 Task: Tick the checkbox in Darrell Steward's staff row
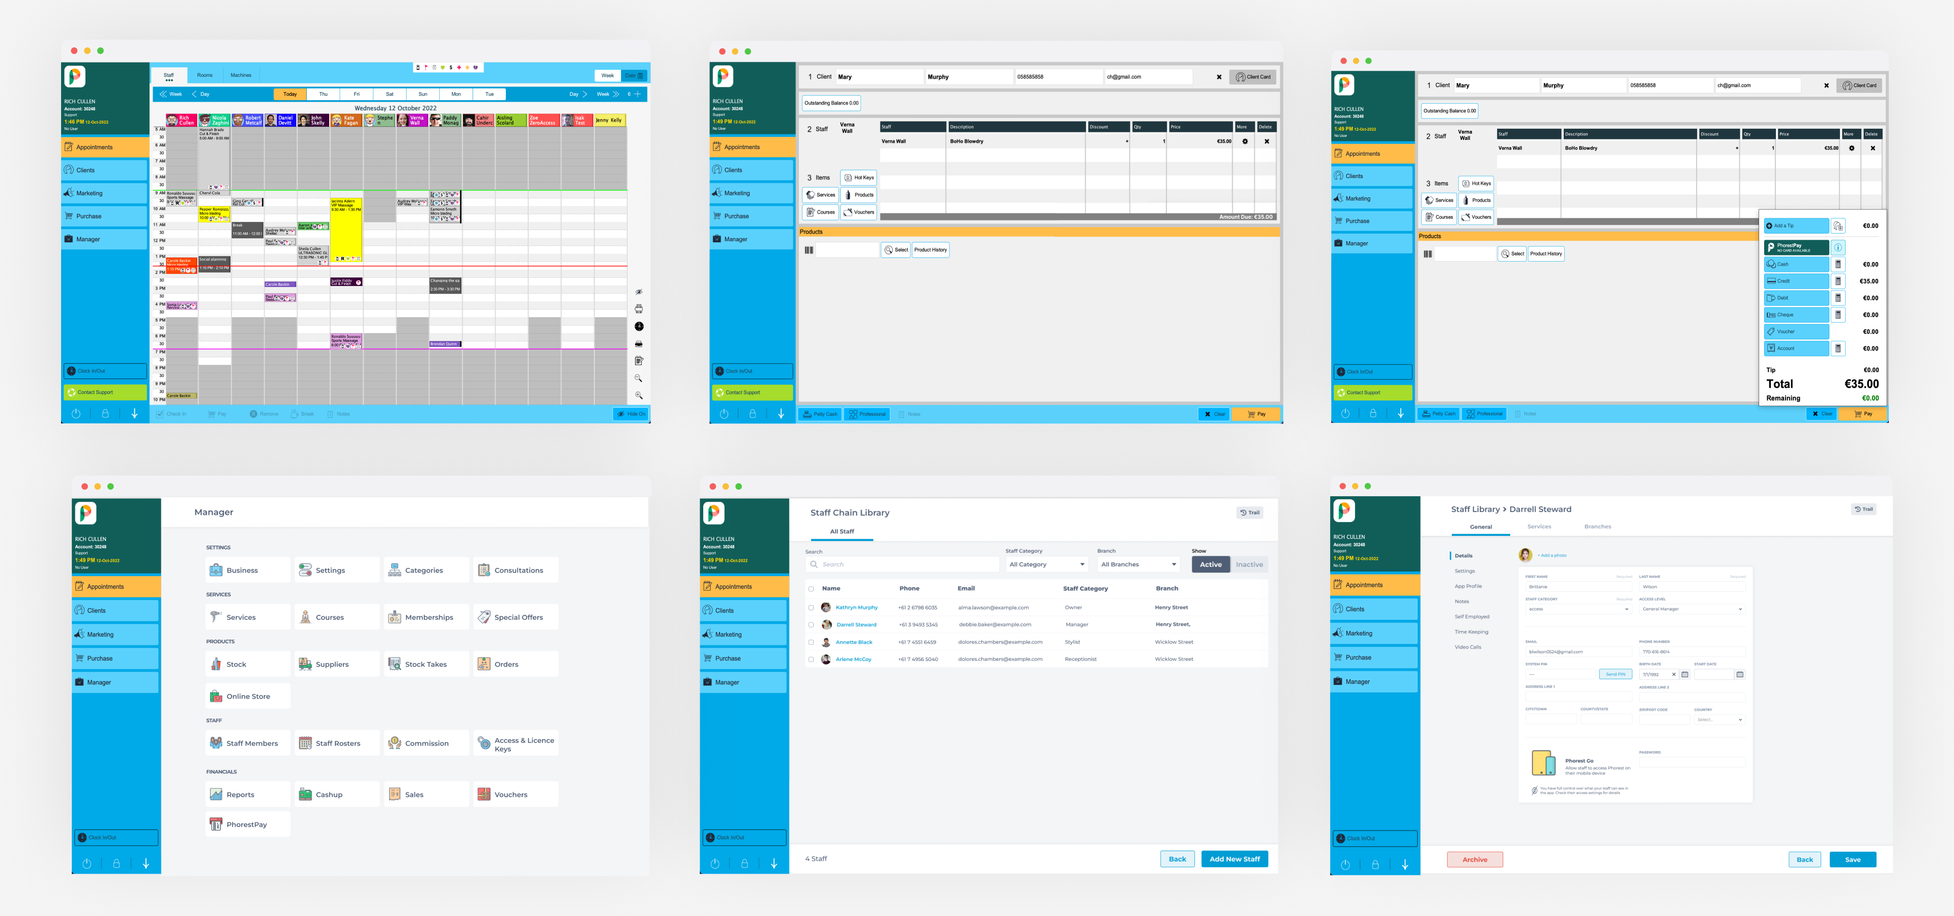coord(811,625)
